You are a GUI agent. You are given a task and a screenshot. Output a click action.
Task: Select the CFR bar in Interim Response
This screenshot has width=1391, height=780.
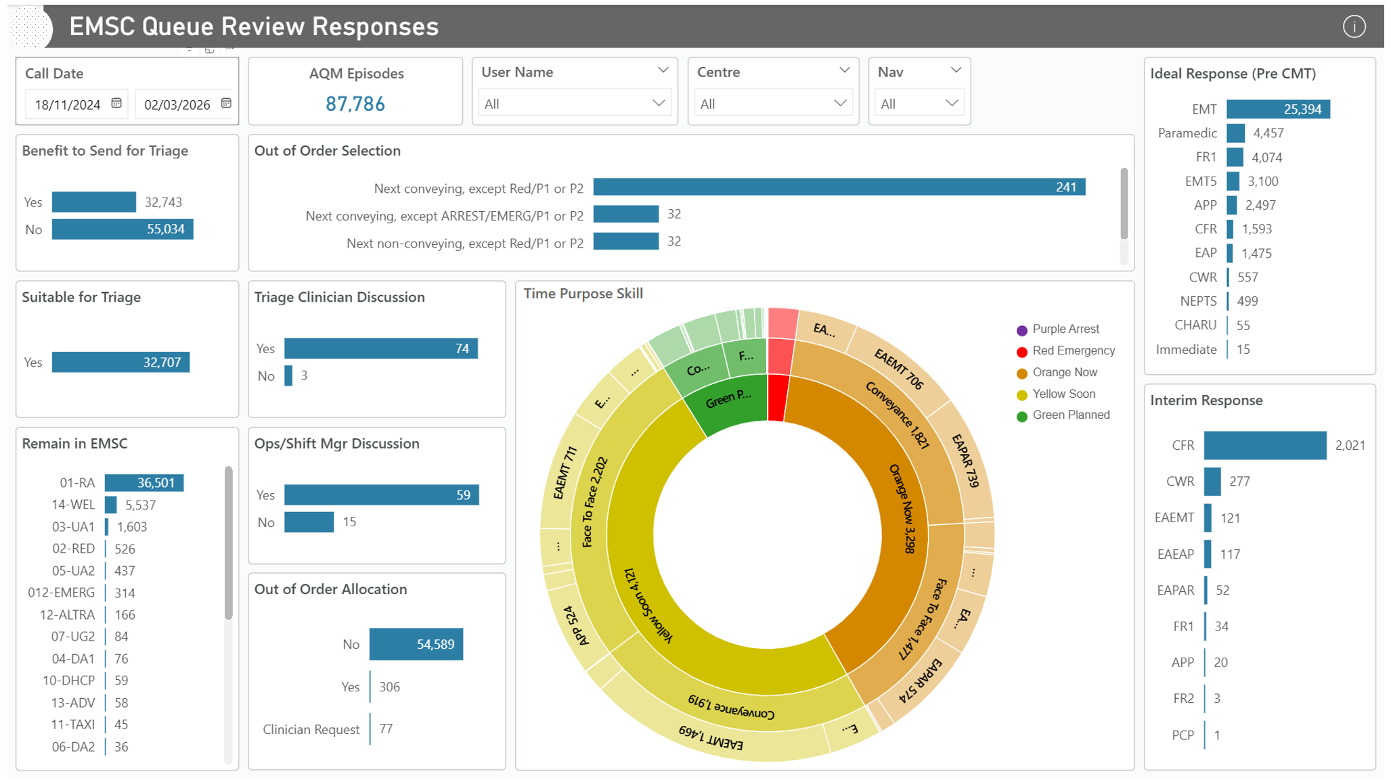1264,445
